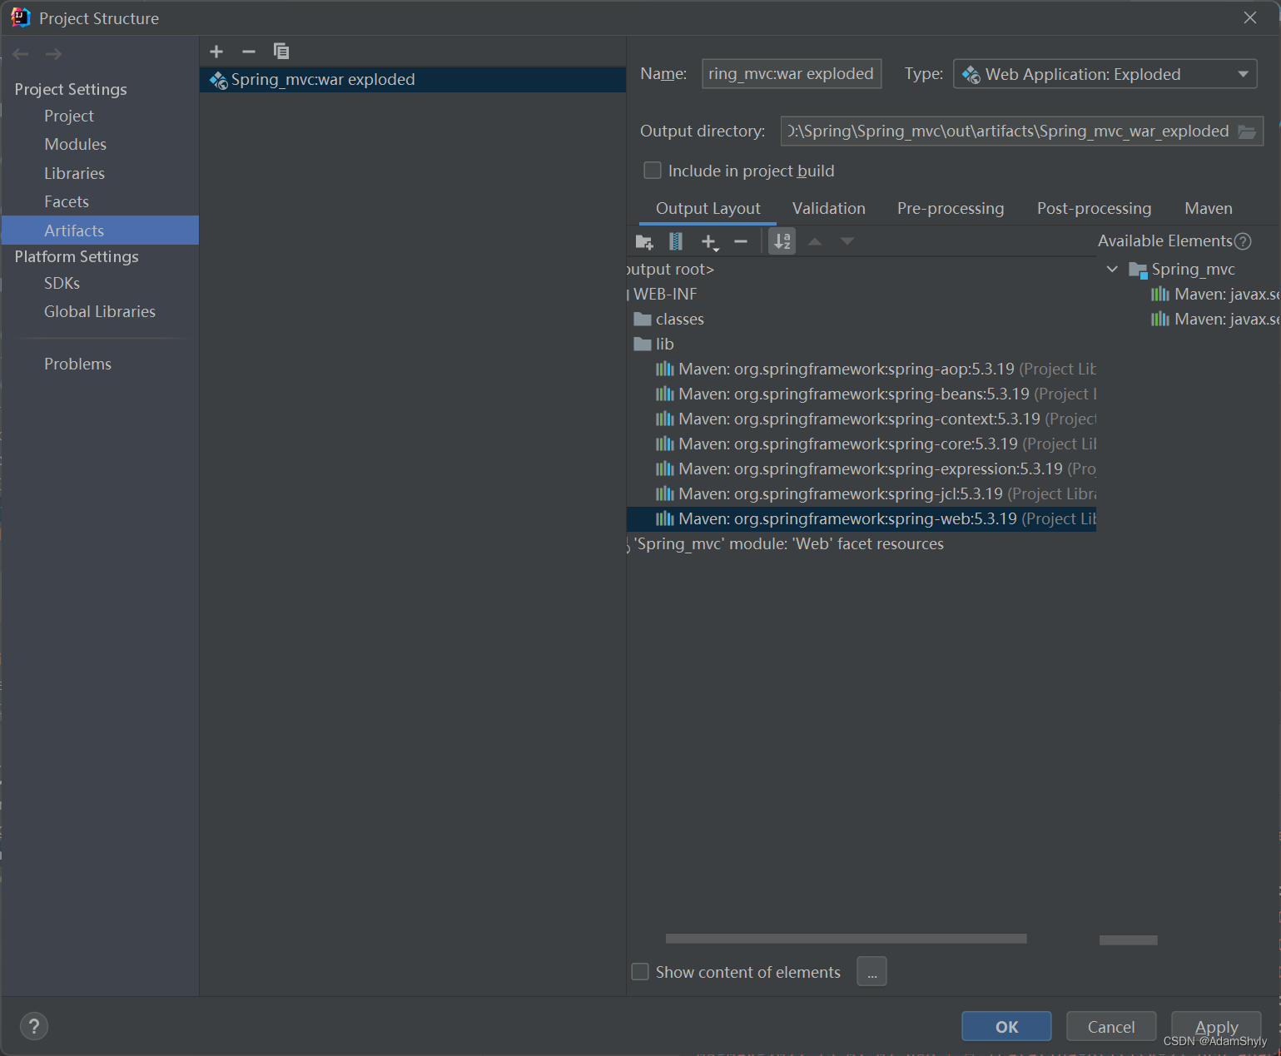Image resolution: width=1281 pixels, height=1056 pixels.
Task: Switch to the Validation tab
Action: click(x=828, y=208)
